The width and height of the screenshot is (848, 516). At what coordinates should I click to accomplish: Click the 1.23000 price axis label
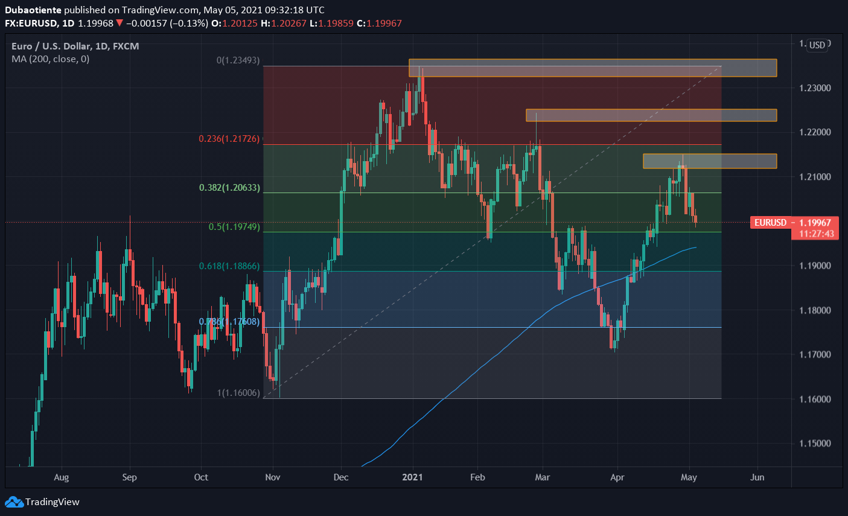pyautogui.click(x=815, y=88)
